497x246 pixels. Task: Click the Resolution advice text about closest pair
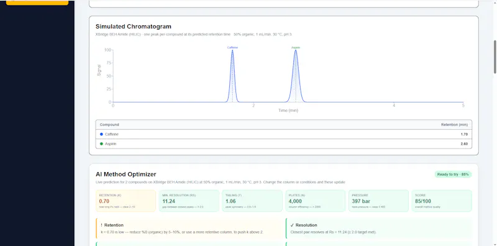point(333,232)
